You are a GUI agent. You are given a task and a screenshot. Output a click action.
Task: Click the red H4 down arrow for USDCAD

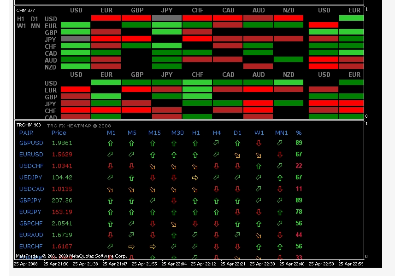[216, 189]
